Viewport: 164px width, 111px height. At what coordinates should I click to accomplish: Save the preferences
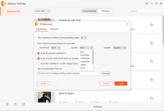pyautogui.click(x=121, y=84)
